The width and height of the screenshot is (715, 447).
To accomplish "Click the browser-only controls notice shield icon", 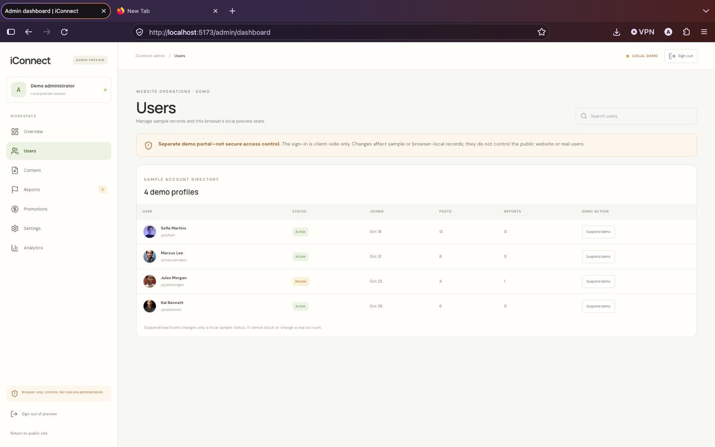I will point(15,393).
